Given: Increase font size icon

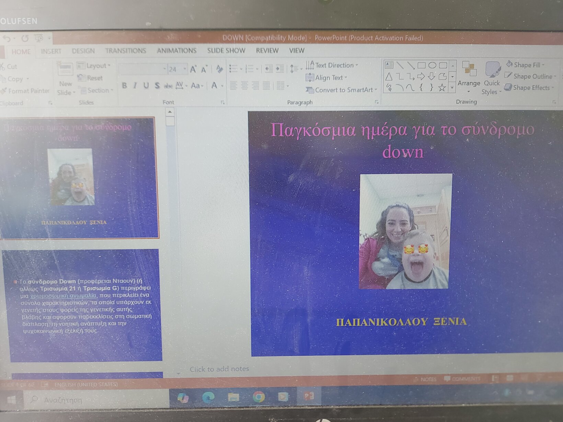Looking at the screenshot, I should pyautogui.click(x=193, y=70).
